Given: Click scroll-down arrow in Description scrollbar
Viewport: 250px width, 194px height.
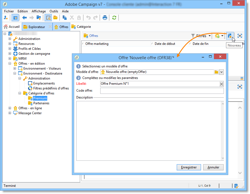Looking at the screenshot, I should click(223, 158).
